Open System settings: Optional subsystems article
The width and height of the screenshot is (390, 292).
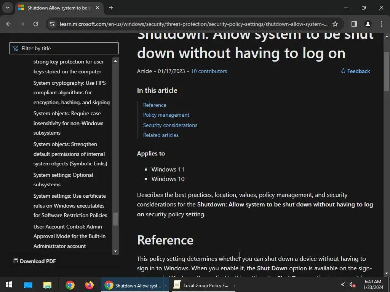click(x=63, y=180)
